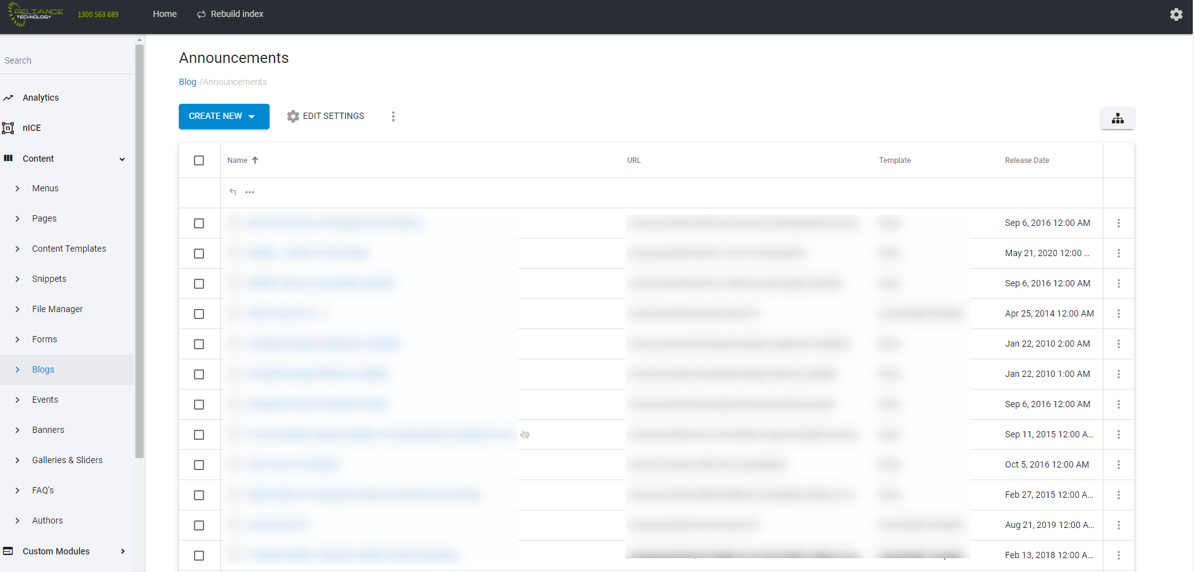
Task: Follow the Blog breadcrumb link
Action: (x=188, y=82)
